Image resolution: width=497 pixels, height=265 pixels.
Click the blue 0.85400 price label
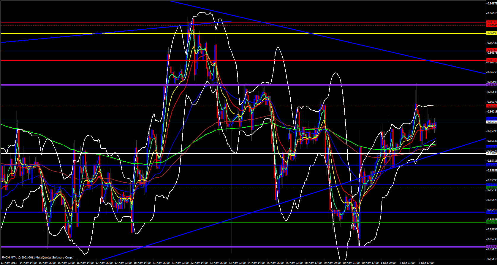point(491,212)
